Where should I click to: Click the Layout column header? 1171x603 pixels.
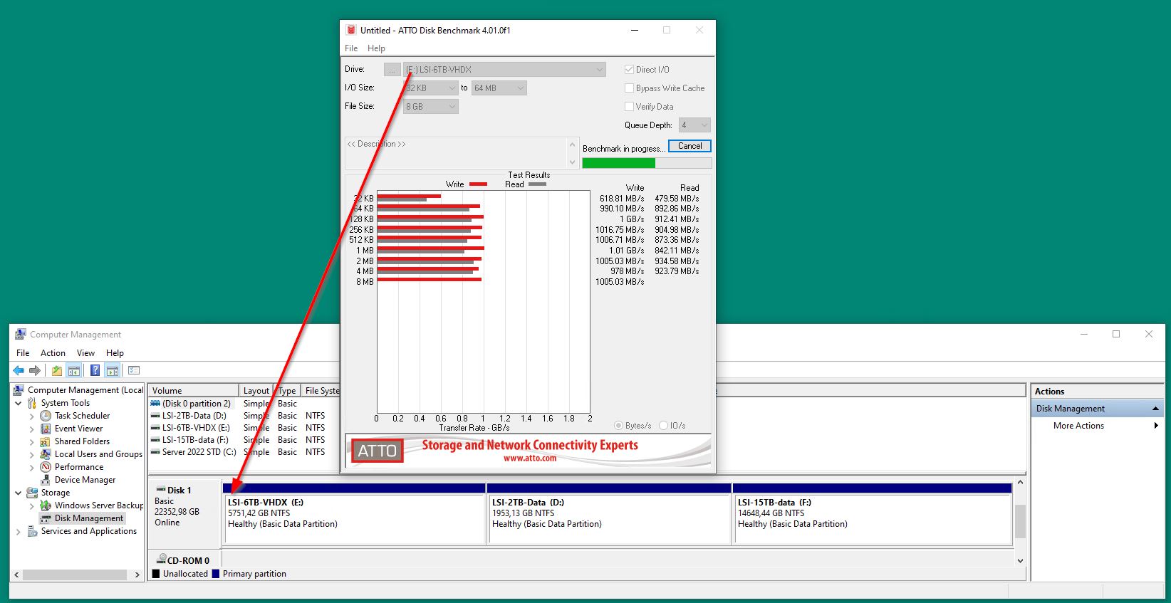(256, 390)
